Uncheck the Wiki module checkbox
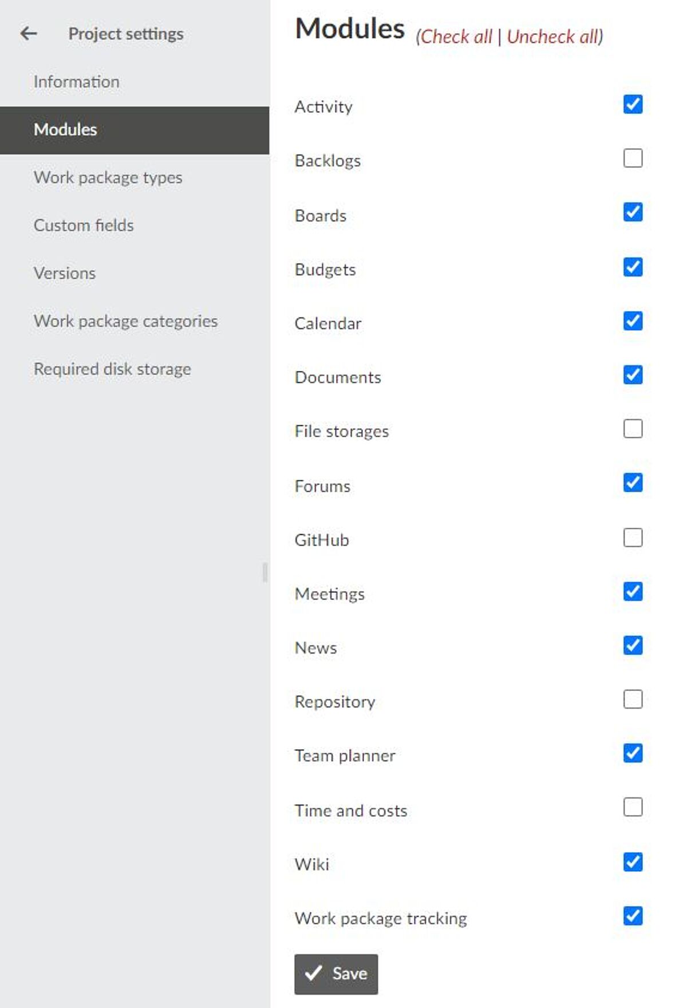 coord(633,862)
